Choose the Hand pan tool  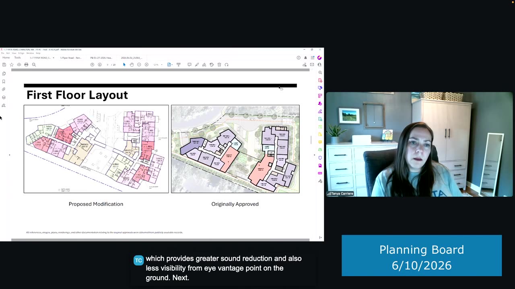[132, 65]
